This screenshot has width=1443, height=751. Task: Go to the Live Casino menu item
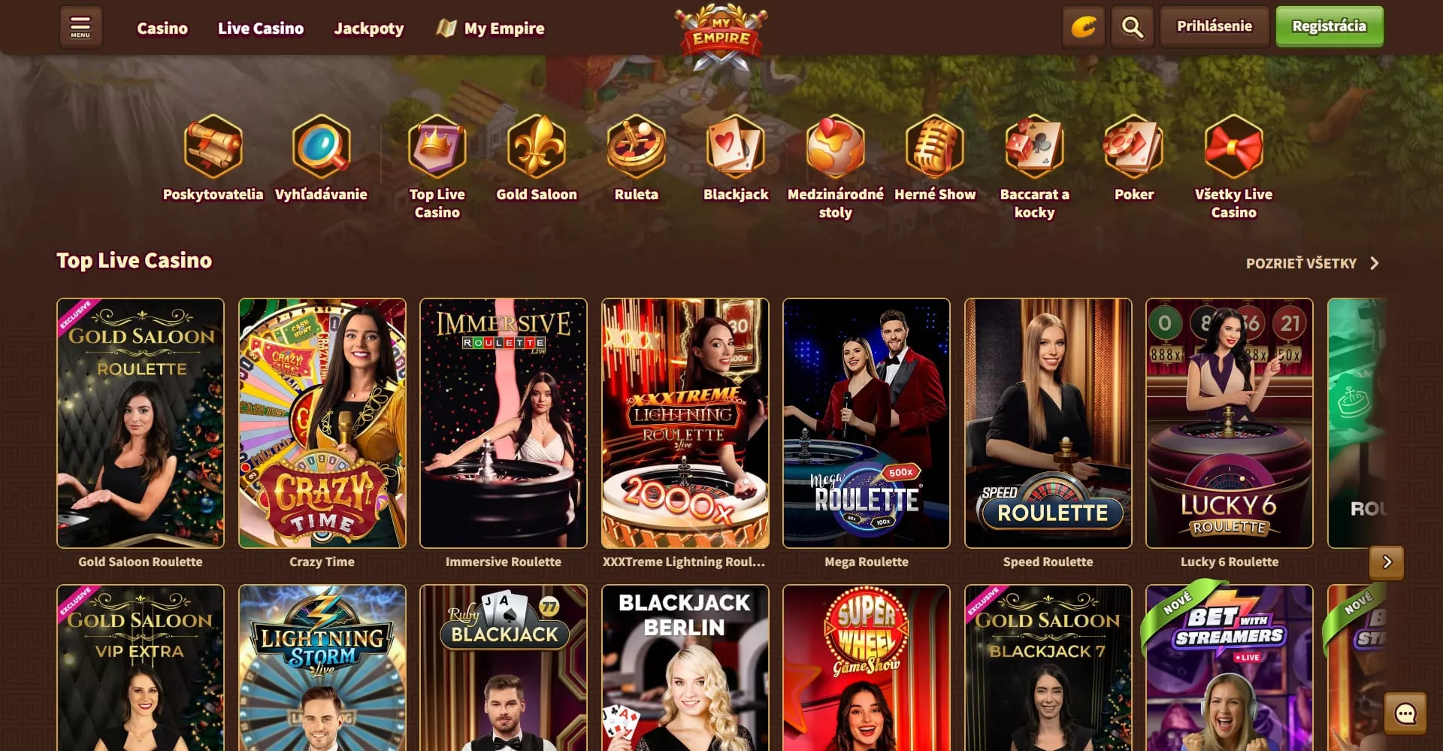pos(261,28)
